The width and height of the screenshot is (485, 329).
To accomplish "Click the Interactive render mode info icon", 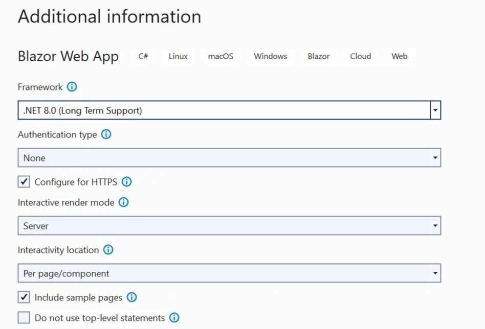I will tap(124, 202).
